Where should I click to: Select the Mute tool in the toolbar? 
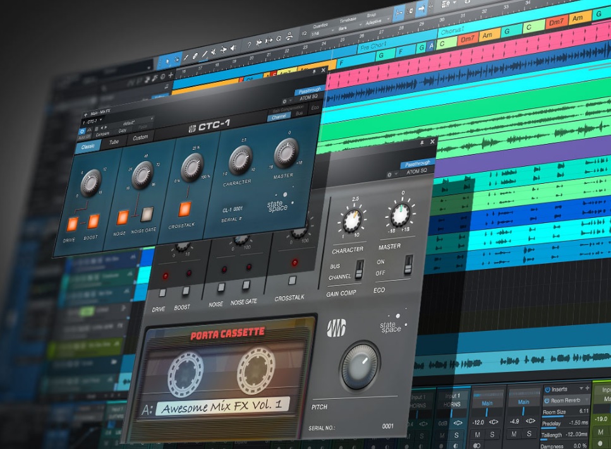point(214,51)
